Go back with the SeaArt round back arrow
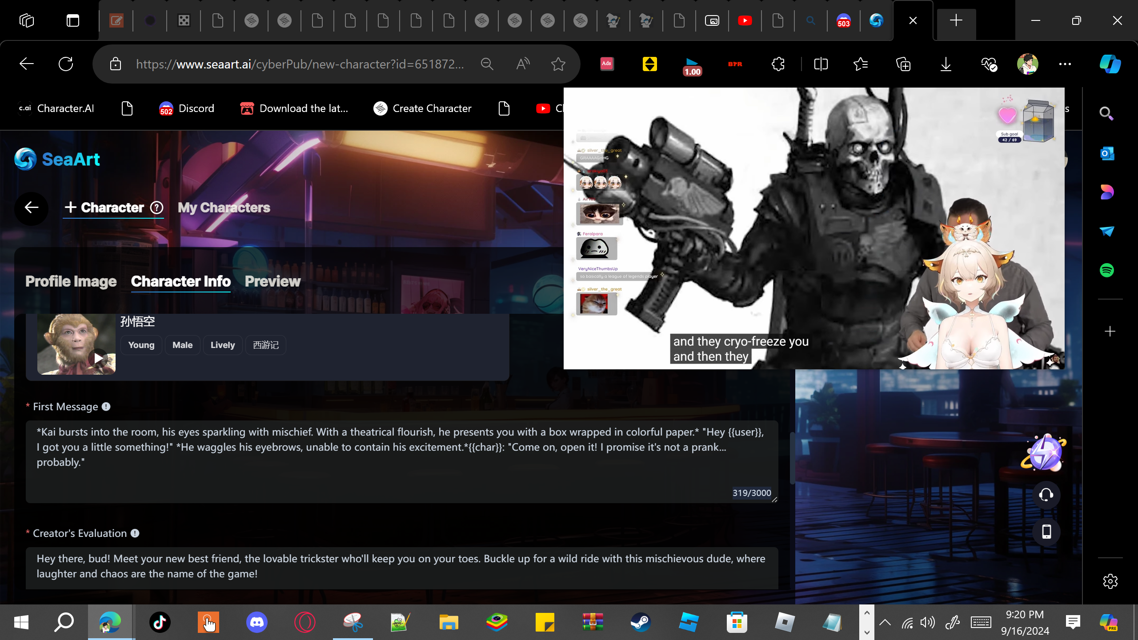The width and height of the screenshot is (1138, 640). (x=31, y=208)
